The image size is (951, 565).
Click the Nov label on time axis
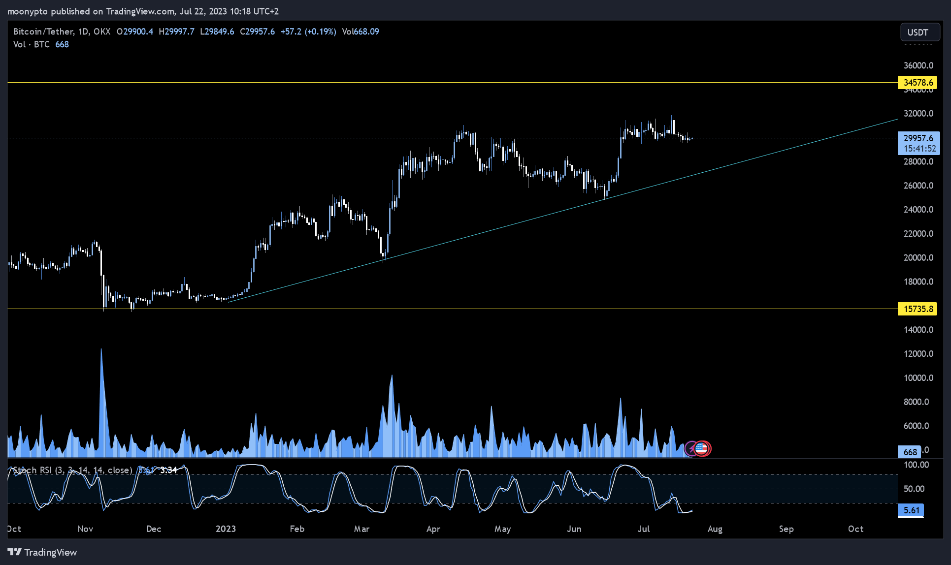[x=85, y=529]
